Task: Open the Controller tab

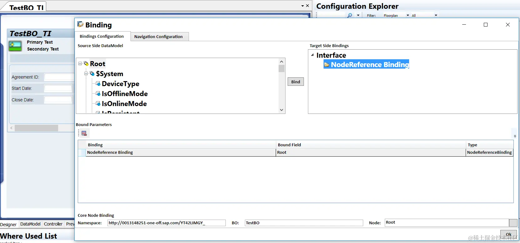Action: 53,224
